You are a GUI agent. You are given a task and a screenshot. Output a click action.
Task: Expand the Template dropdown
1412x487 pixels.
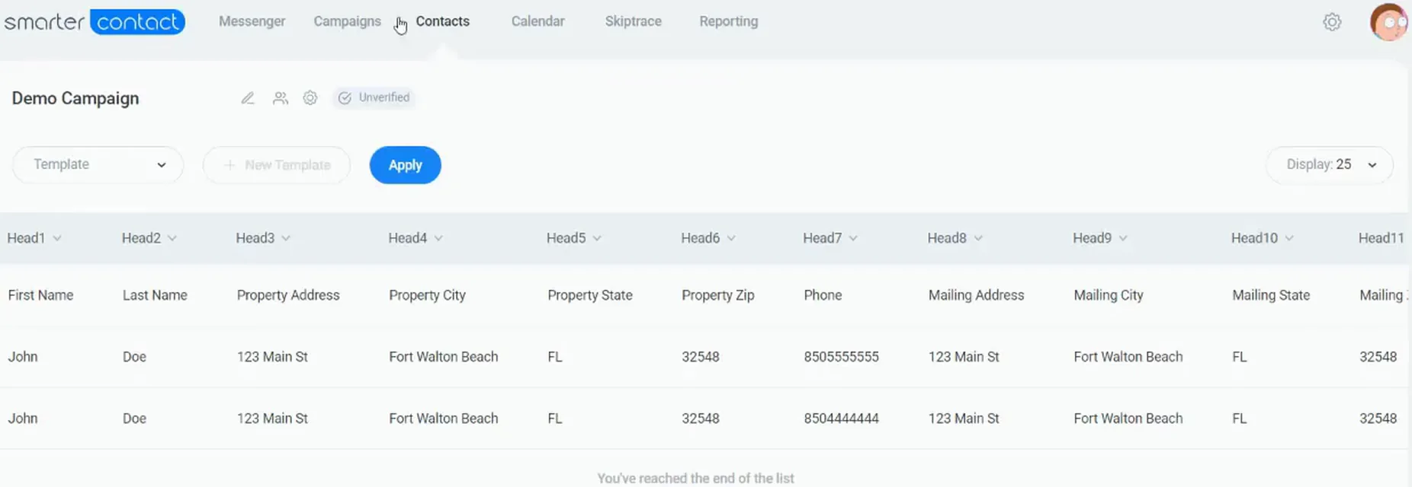(98, 164)
